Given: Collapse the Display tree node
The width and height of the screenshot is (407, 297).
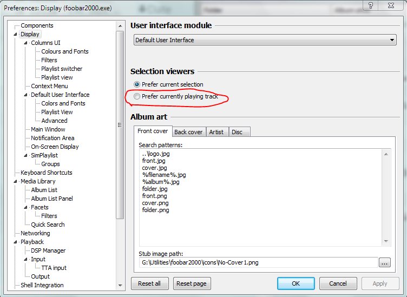Looking at the screenshot, I should pyautogui.click(x=15, y=34).
